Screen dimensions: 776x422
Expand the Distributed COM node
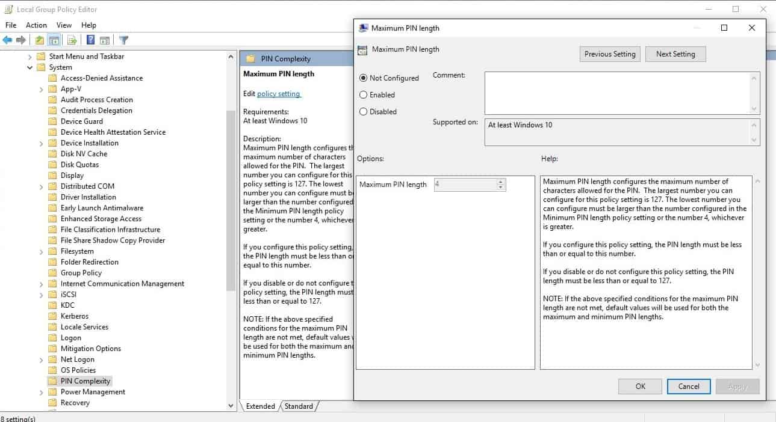41,186
